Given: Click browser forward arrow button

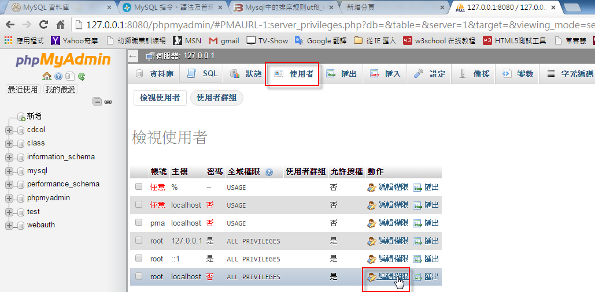Looking at the screenshot, I should click(27, 25).
